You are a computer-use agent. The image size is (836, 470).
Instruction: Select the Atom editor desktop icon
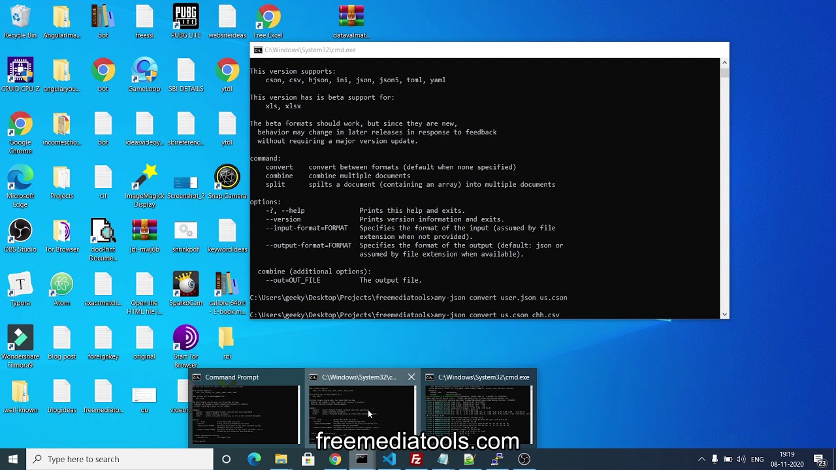(x=62, y=289)
